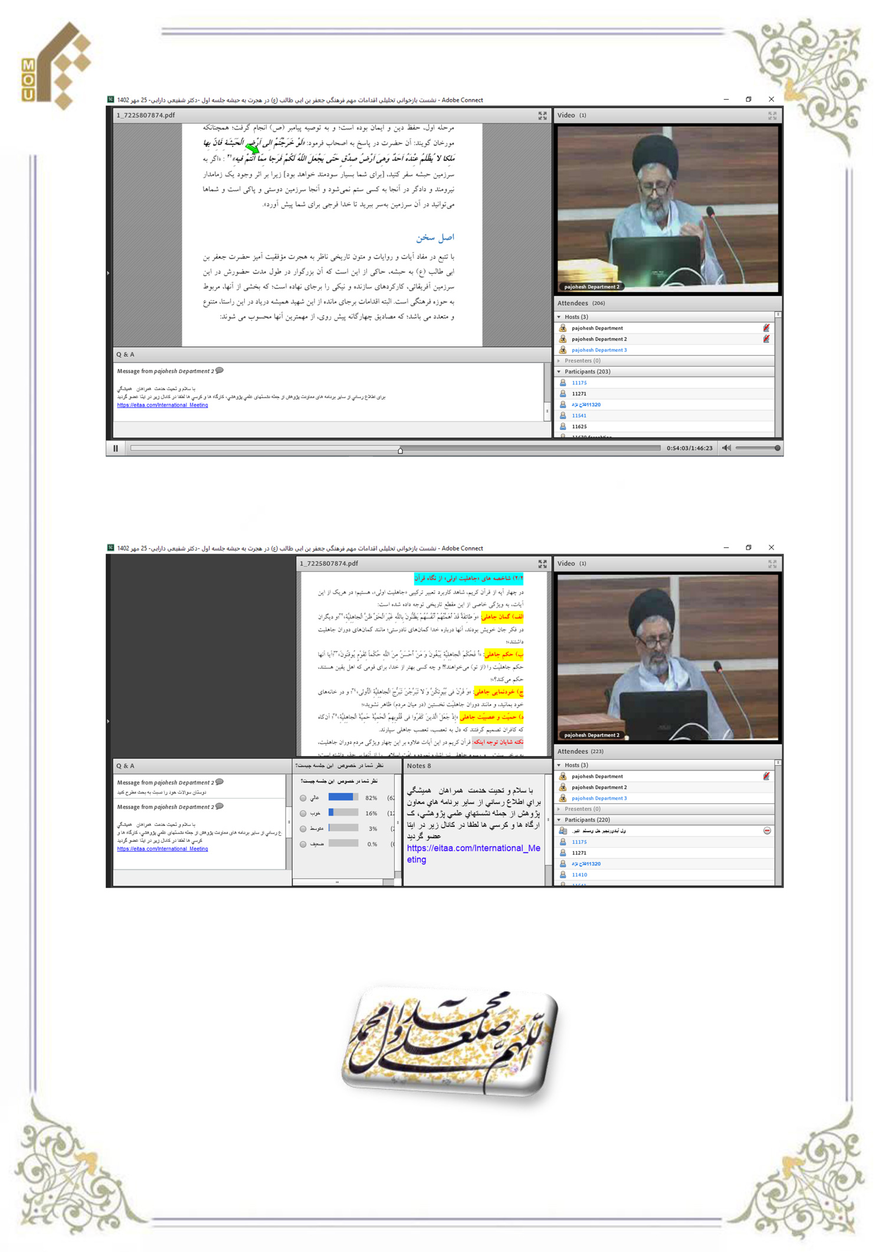Mute audio with the speaker icon beside 0:54:03/1:46:23
This screenshot has width=885, height=1252.
[x=726, y=448]
